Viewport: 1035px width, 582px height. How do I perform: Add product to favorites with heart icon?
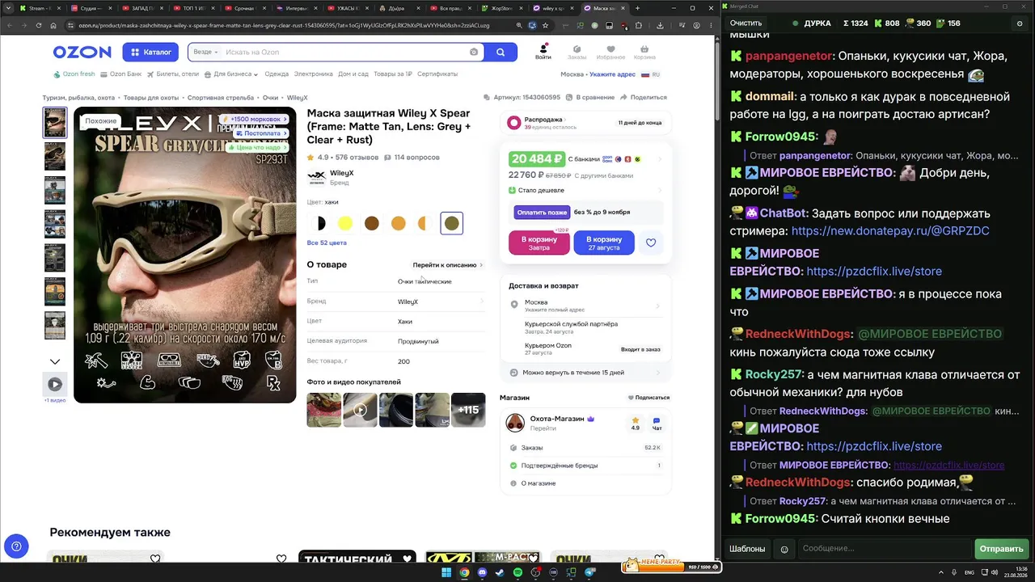[x=651, y=242]
